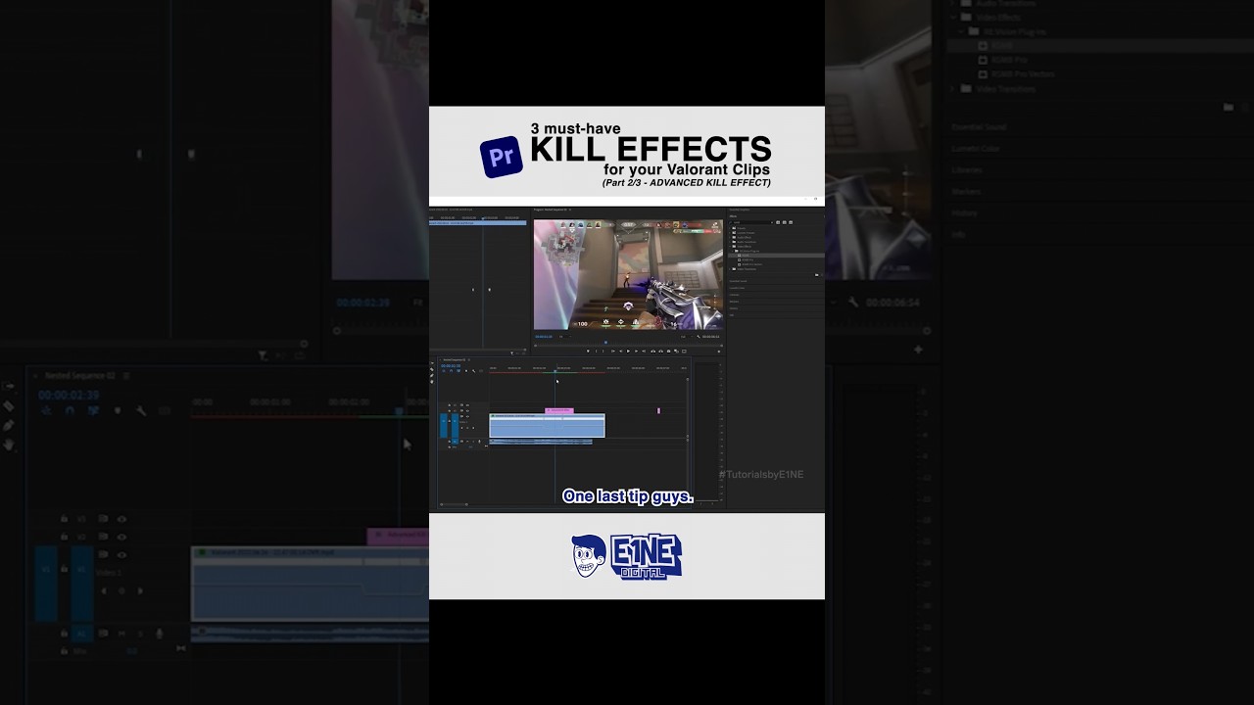1254x705 pixels.
Task: Click the Valorant video preview in Program monitor
Action: pyautogui.click(x=628, y=274)
